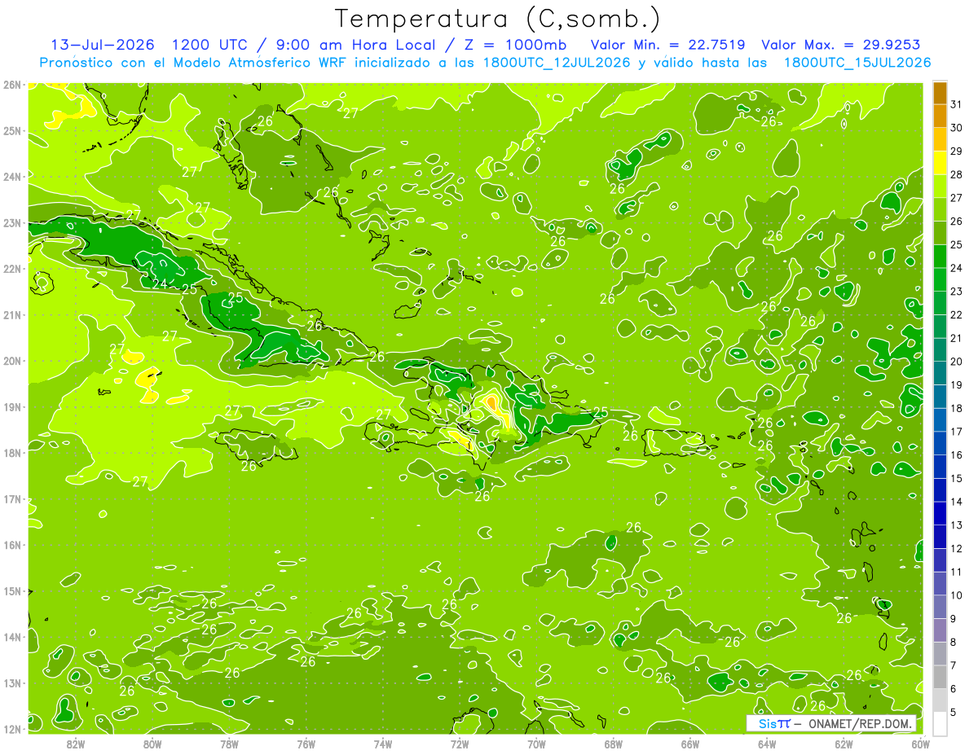978x755 pixels.
Task: Click the brown top swatch of color scale
Action: [940, 93]
